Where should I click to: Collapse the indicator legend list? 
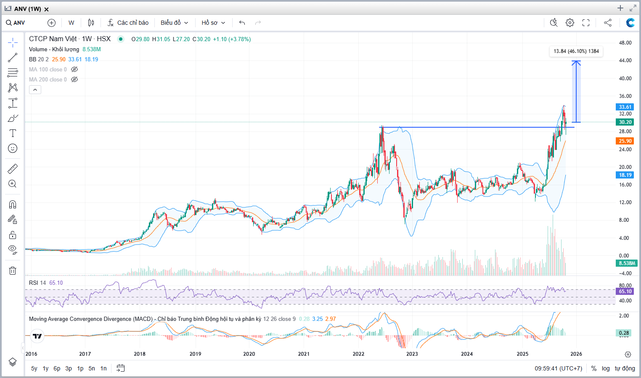point(35,89)
